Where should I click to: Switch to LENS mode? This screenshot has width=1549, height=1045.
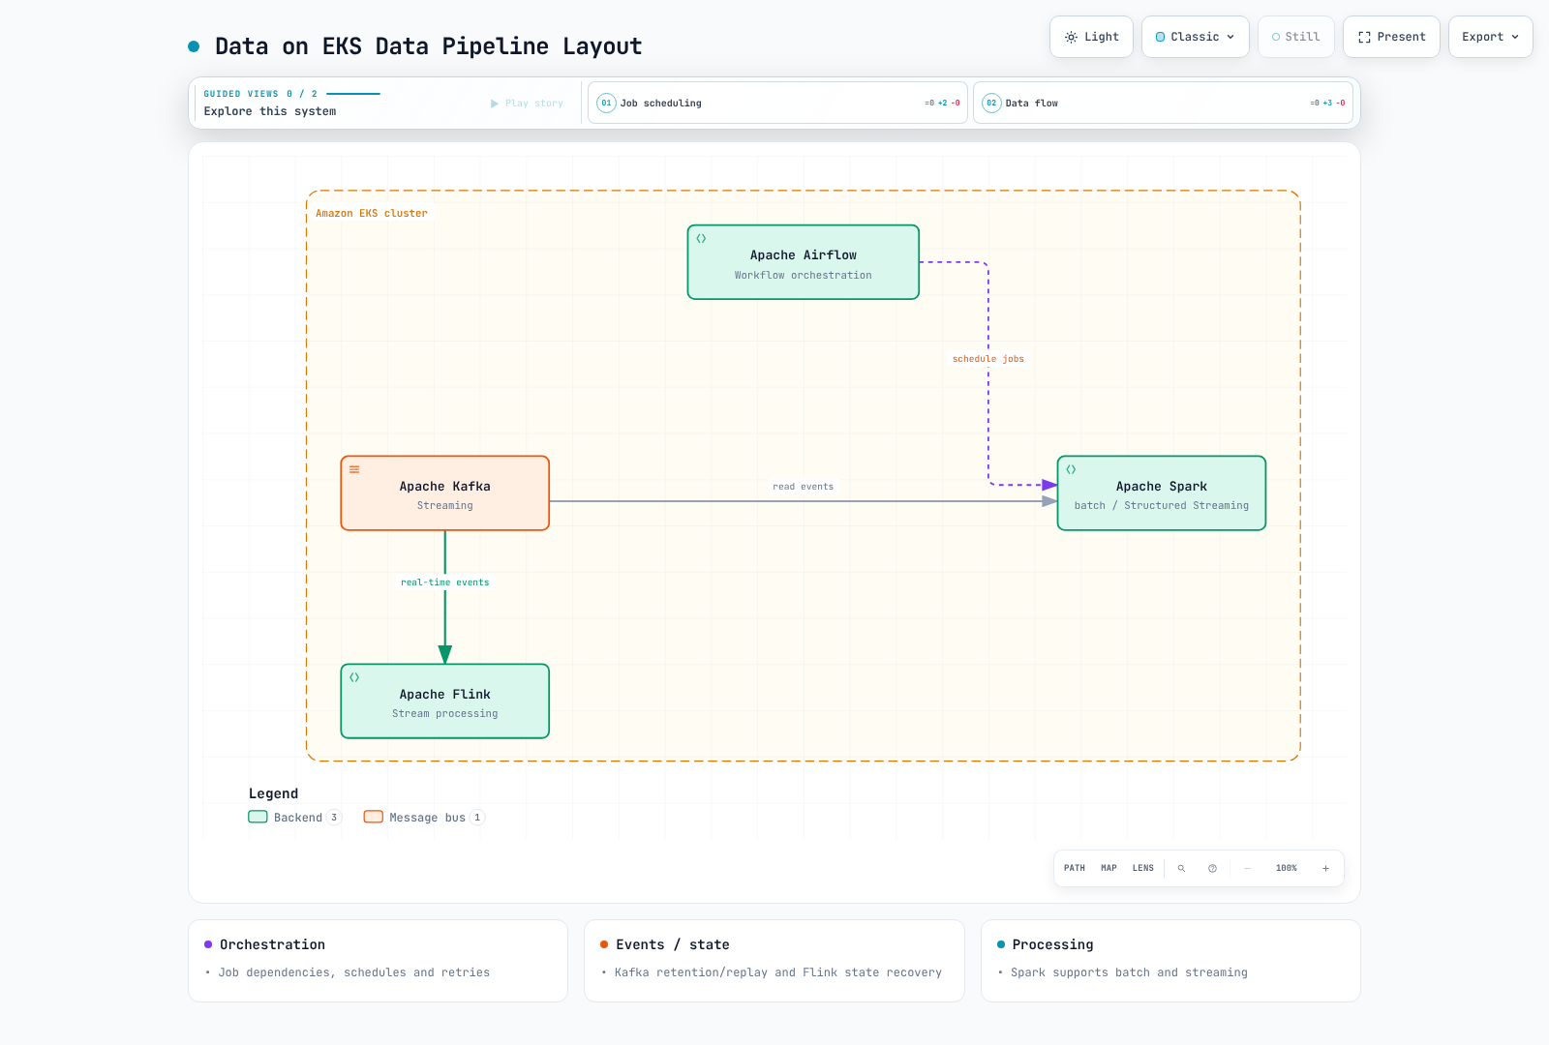coord(1143,868)
